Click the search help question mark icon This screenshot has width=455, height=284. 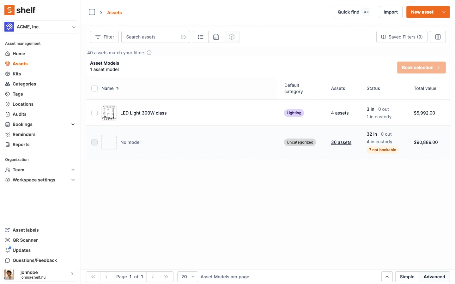(183, 37)
